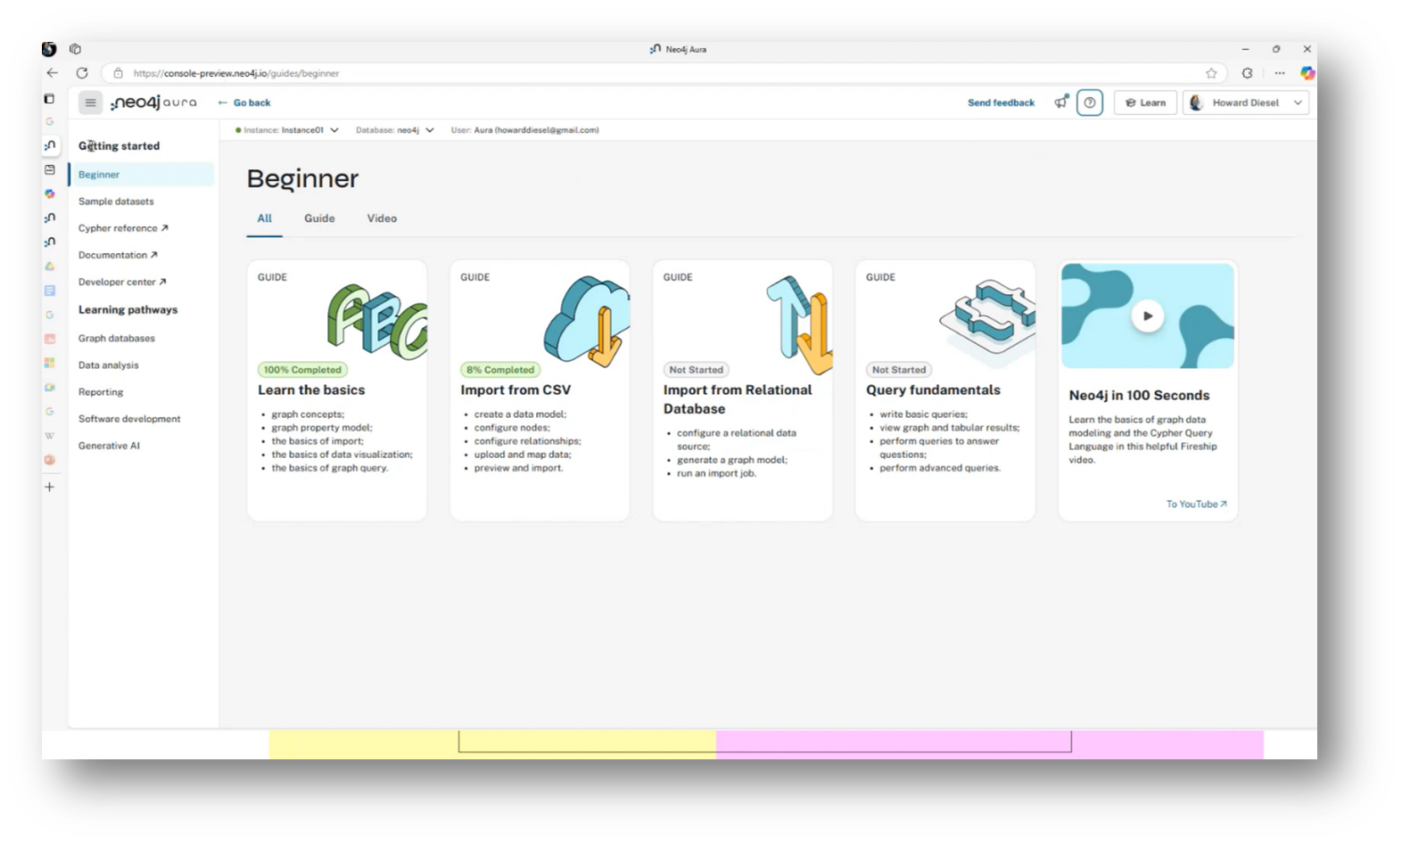Follow the To YouTube link
Viewport: 1402px width, 844px height.
click(1196, 504)
